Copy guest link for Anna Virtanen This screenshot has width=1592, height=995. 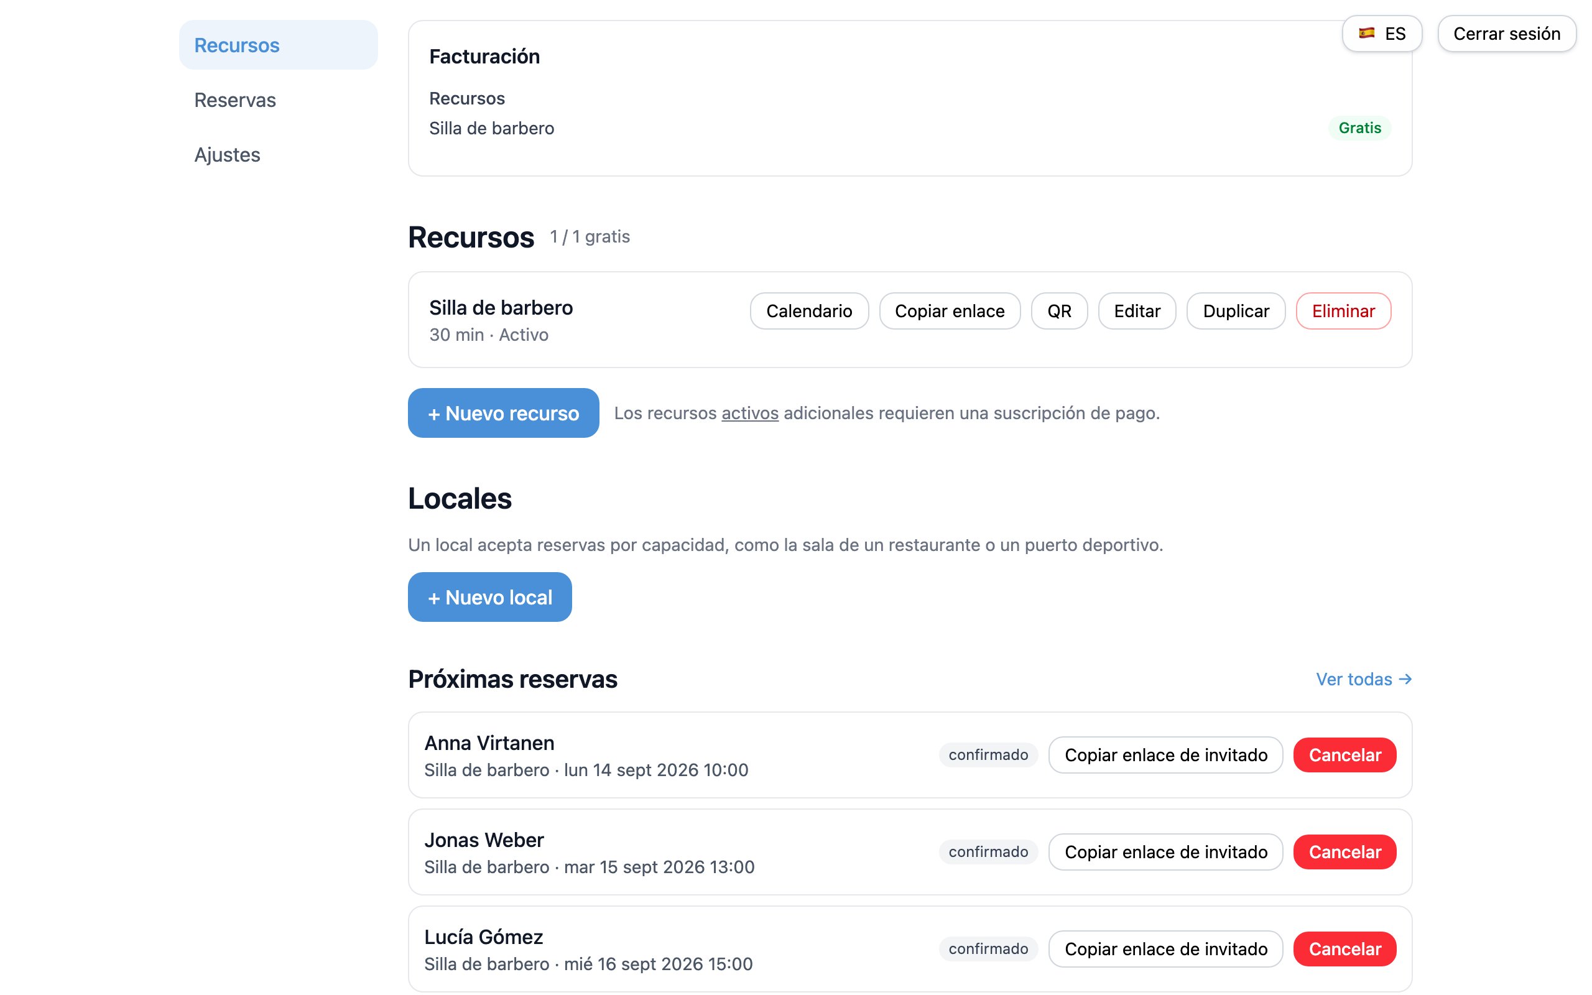1166,755
